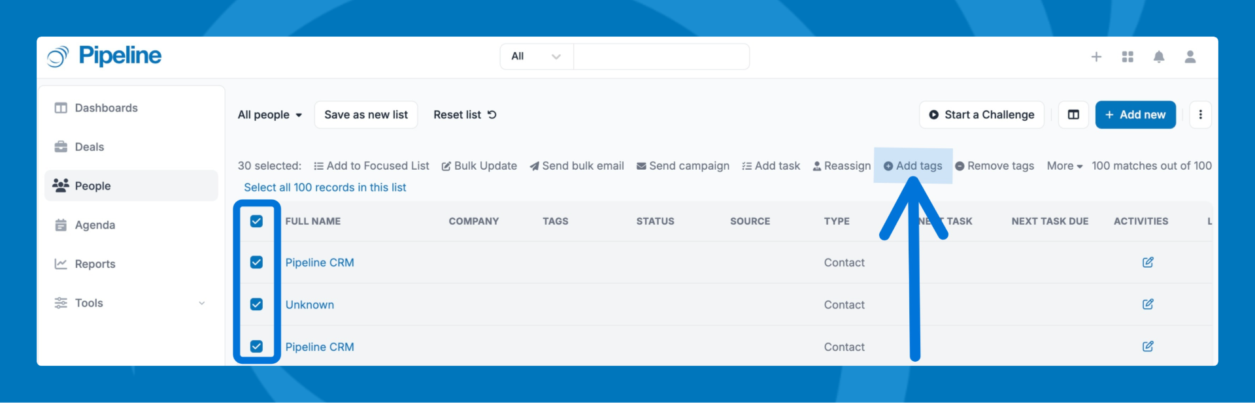1255x403 pixels.
Task: Open the three-dot options menu
Action: [1200, 115]
